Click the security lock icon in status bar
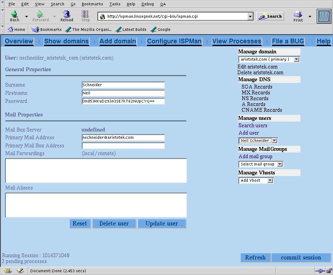The height and width of the screenshot is (275, 333). [x=329, y=271]
